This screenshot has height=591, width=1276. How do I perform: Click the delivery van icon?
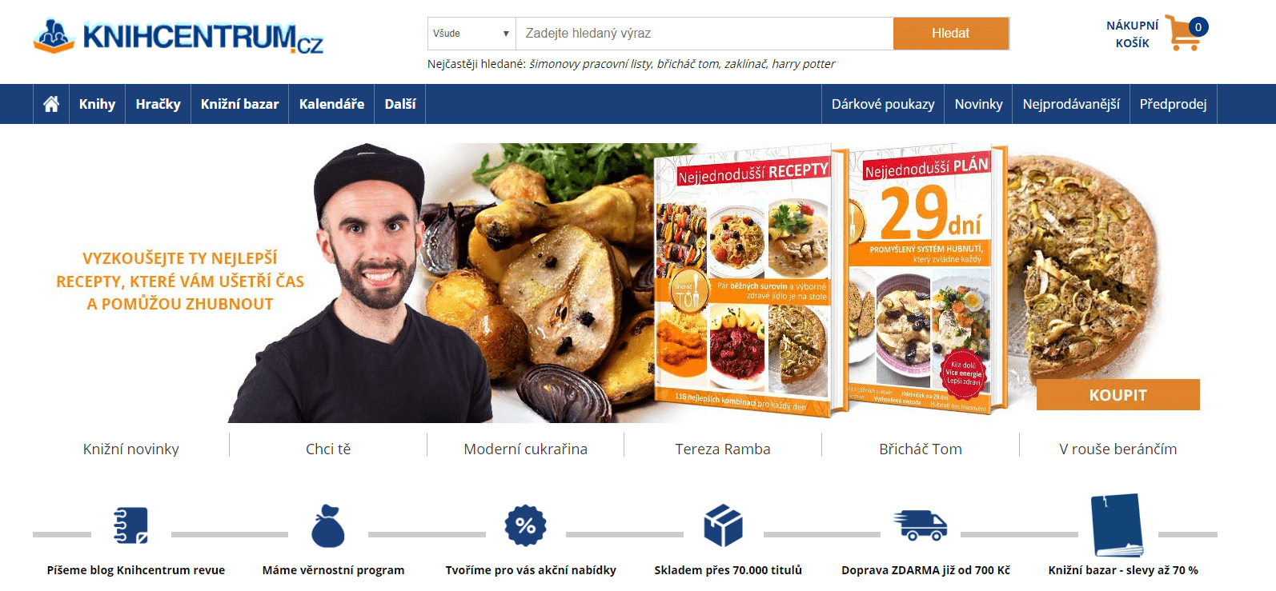(921, 525)
